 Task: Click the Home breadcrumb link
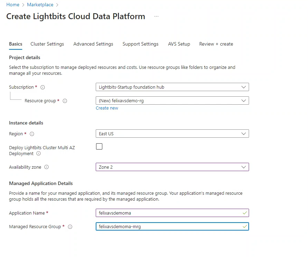click(13, 5)
